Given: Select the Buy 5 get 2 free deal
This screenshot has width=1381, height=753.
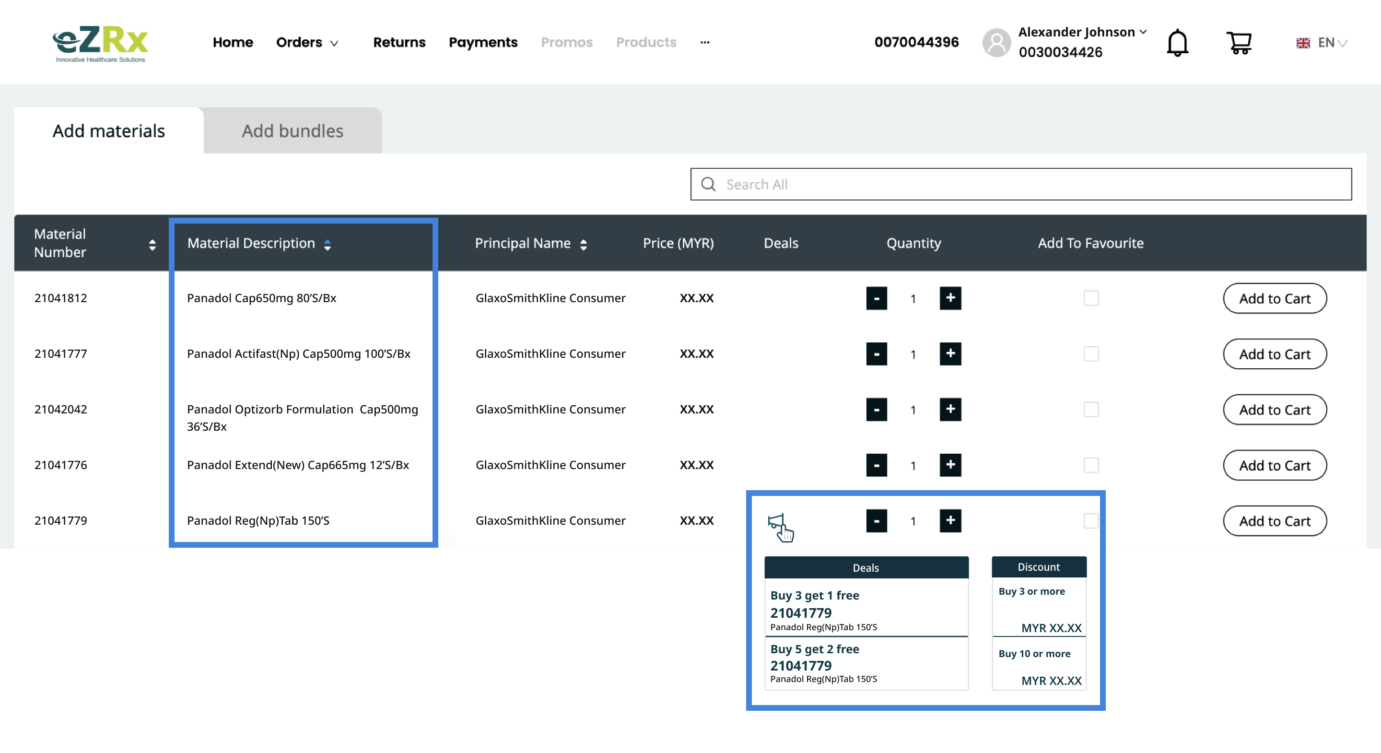Looking at the screenshot, I should pos(866,663).
